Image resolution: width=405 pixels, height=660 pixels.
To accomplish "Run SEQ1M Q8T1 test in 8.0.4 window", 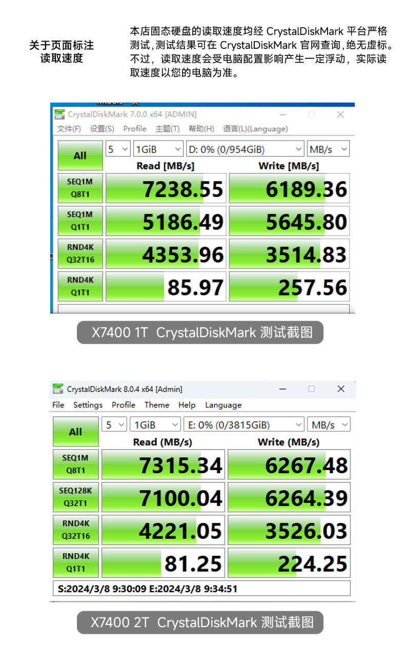I will click(75, 464).
